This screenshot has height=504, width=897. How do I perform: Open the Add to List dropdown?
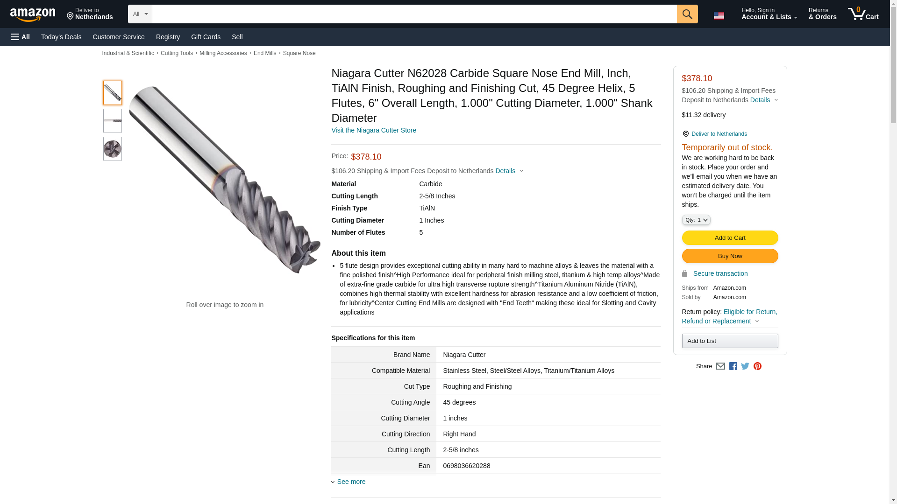pyautogui.click(x=730, y=341)
